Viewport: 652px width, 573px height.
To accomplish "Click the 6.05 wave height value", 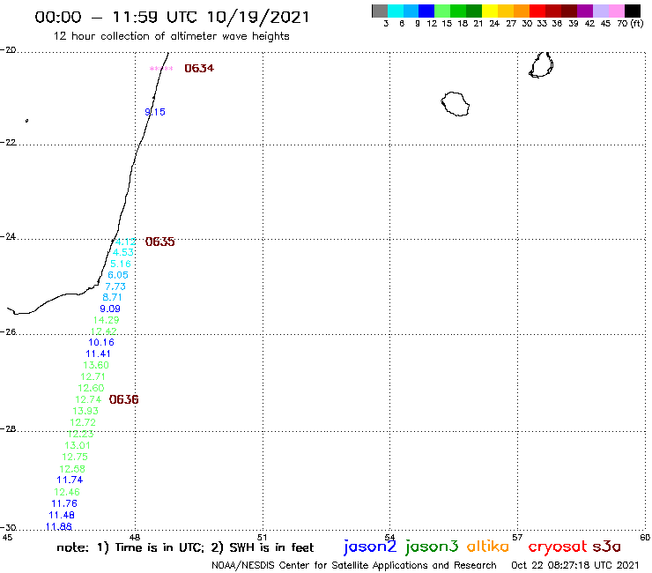I will pos(118,275).
